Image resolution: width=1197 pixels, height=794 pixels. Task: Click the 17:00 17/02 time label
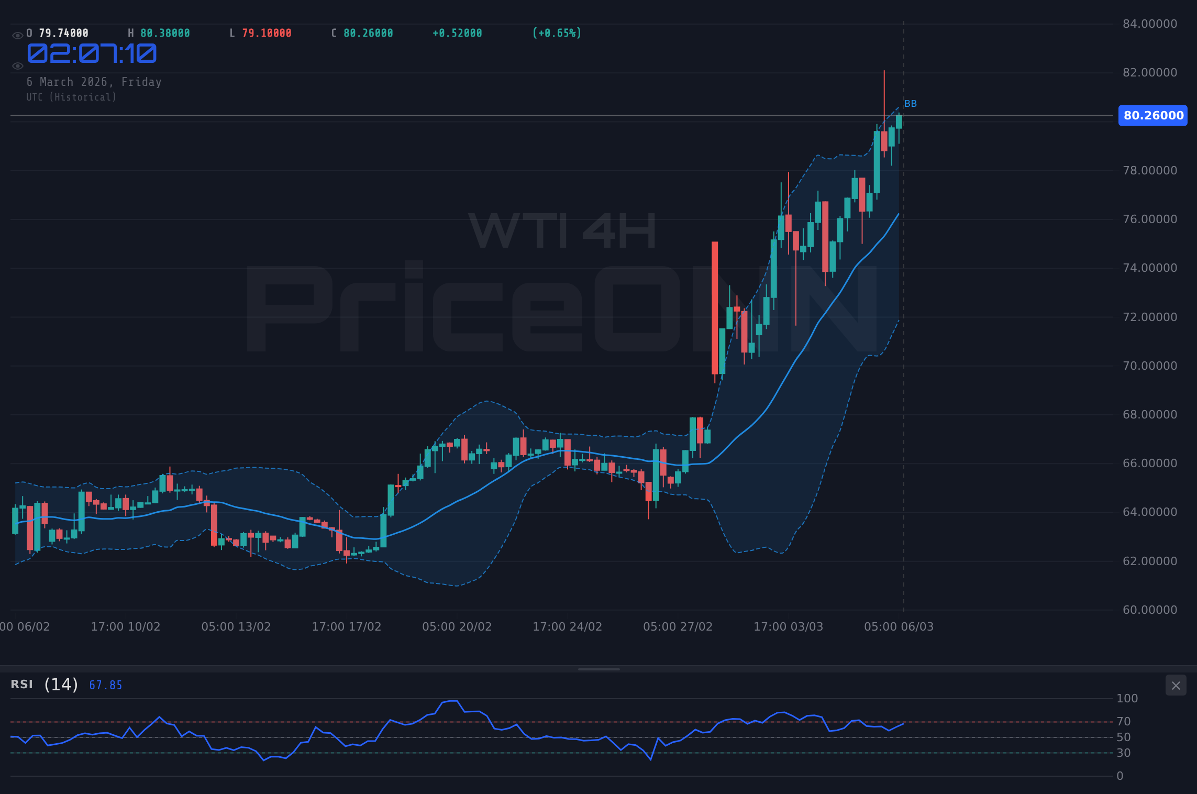pos(347,627)
